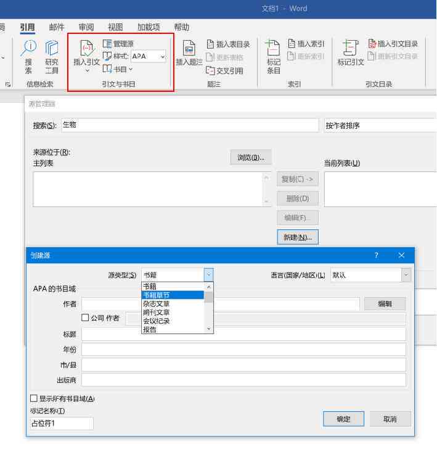Select 报告 in the source type list
The width and height of the screenshot is (437, 450).
pyautogui.click(x=173, y=329)
